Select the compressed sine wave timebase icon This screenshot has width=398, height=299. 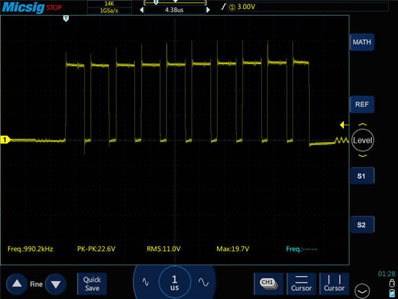[x=146, y=282]
